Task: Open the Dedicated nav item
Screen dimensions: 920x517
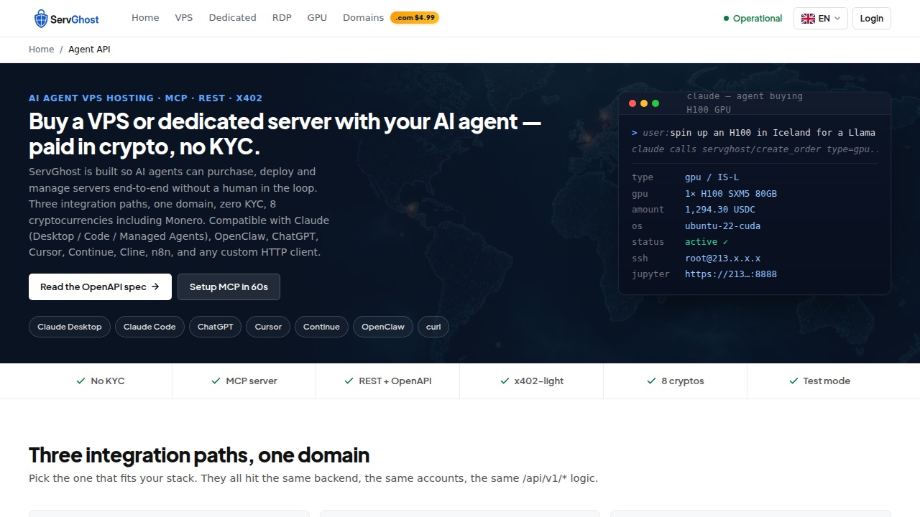Action: (x=232, y=18)
